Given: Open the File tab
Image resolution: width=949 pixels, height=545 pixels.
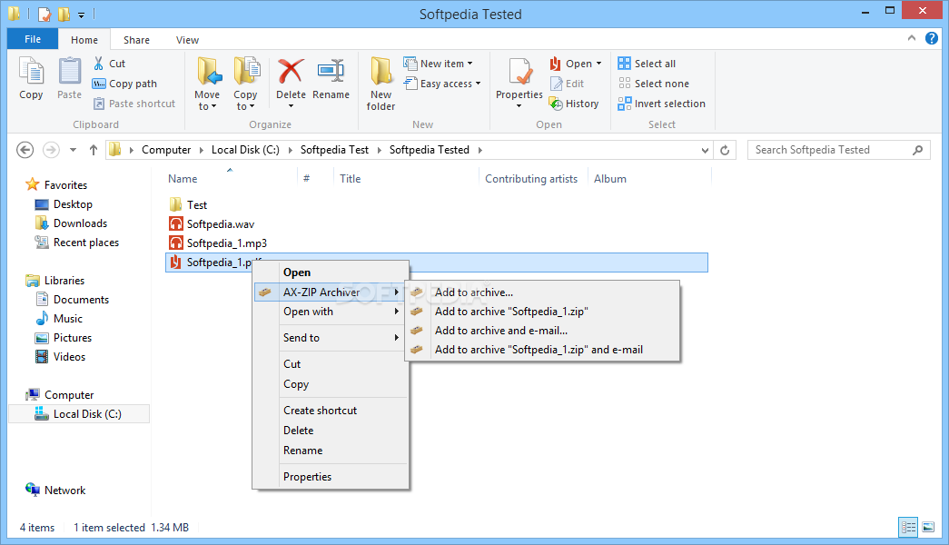Looking at the screenshot, I should pos(33,39).
